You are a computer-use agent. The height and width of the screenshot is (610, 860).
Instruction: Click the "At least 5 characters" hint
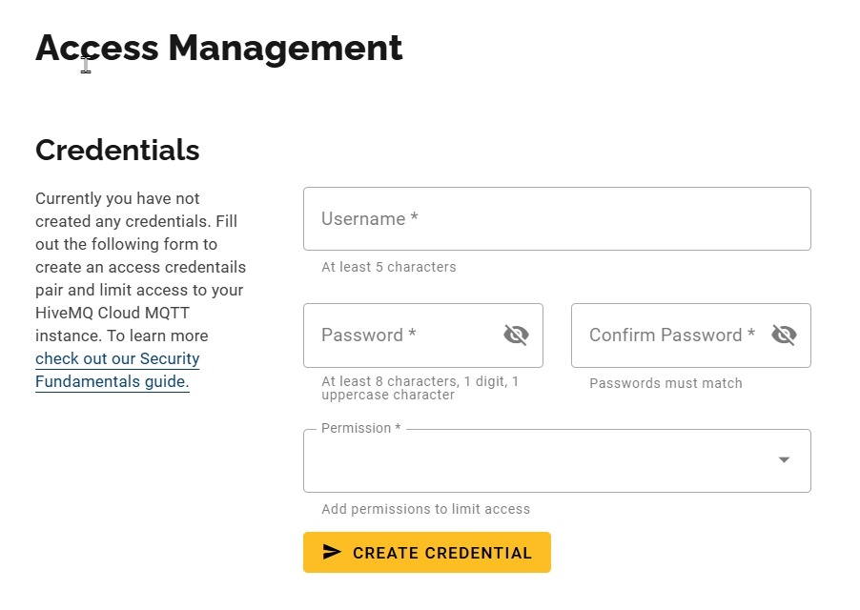point(389,267)
